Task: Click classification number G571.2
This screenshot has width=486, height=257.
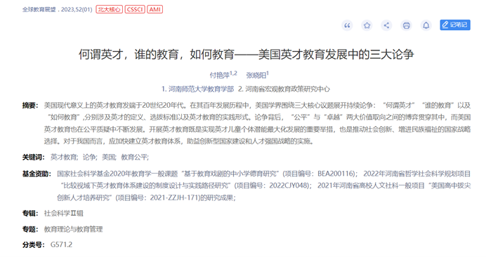Action: coord(61,244)
